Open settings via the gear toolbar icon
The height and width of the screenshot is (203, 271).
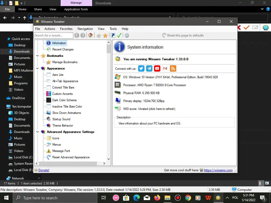tap(127, 35)
